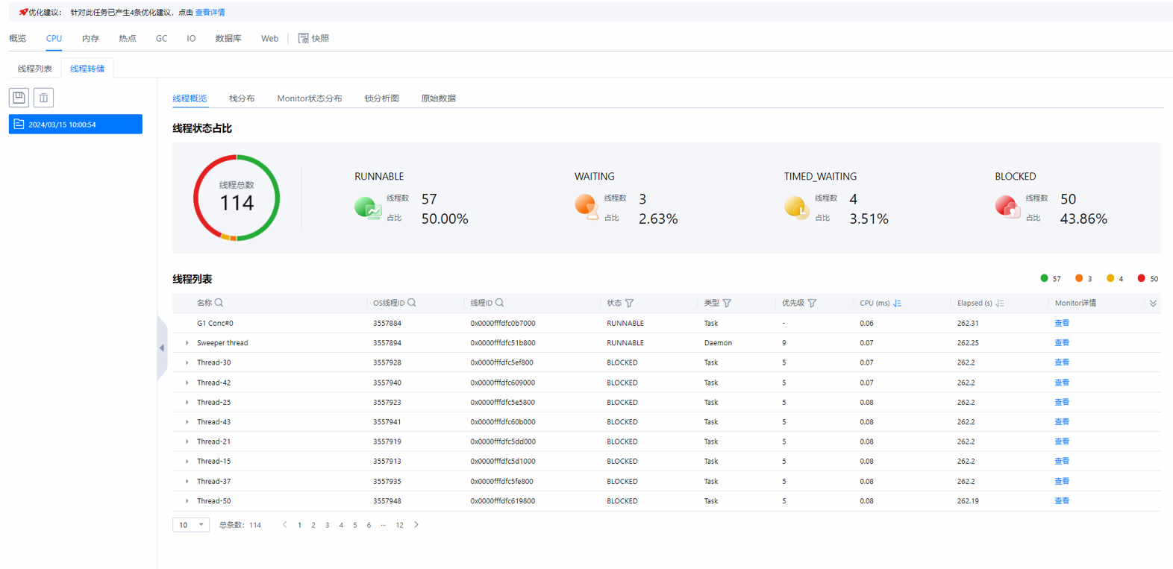This screenshot has height=569, width=1173.
Task: Sort by Elapsed (s) column icon
Action: coord(1000,303)
